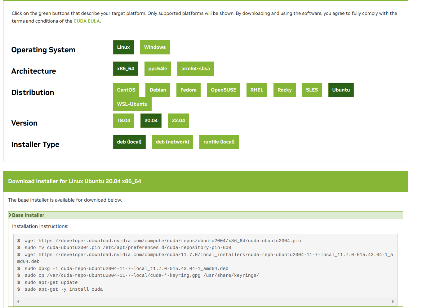
Task: Click the 'Version' label
Action: coord(24,123)
